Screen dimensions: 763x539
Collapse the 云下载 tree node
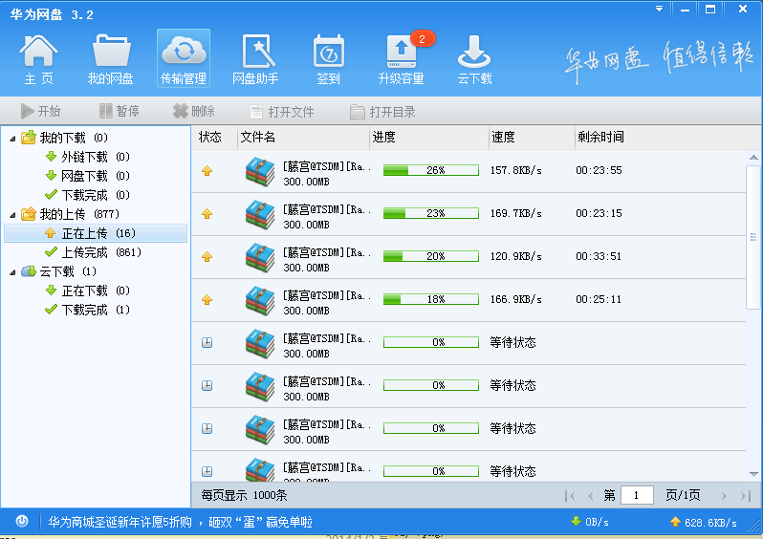coord(12,272)
